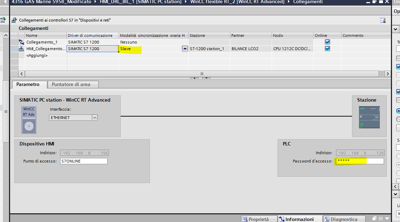Open the Slave synchronization mode dropdown

(185, 49)
